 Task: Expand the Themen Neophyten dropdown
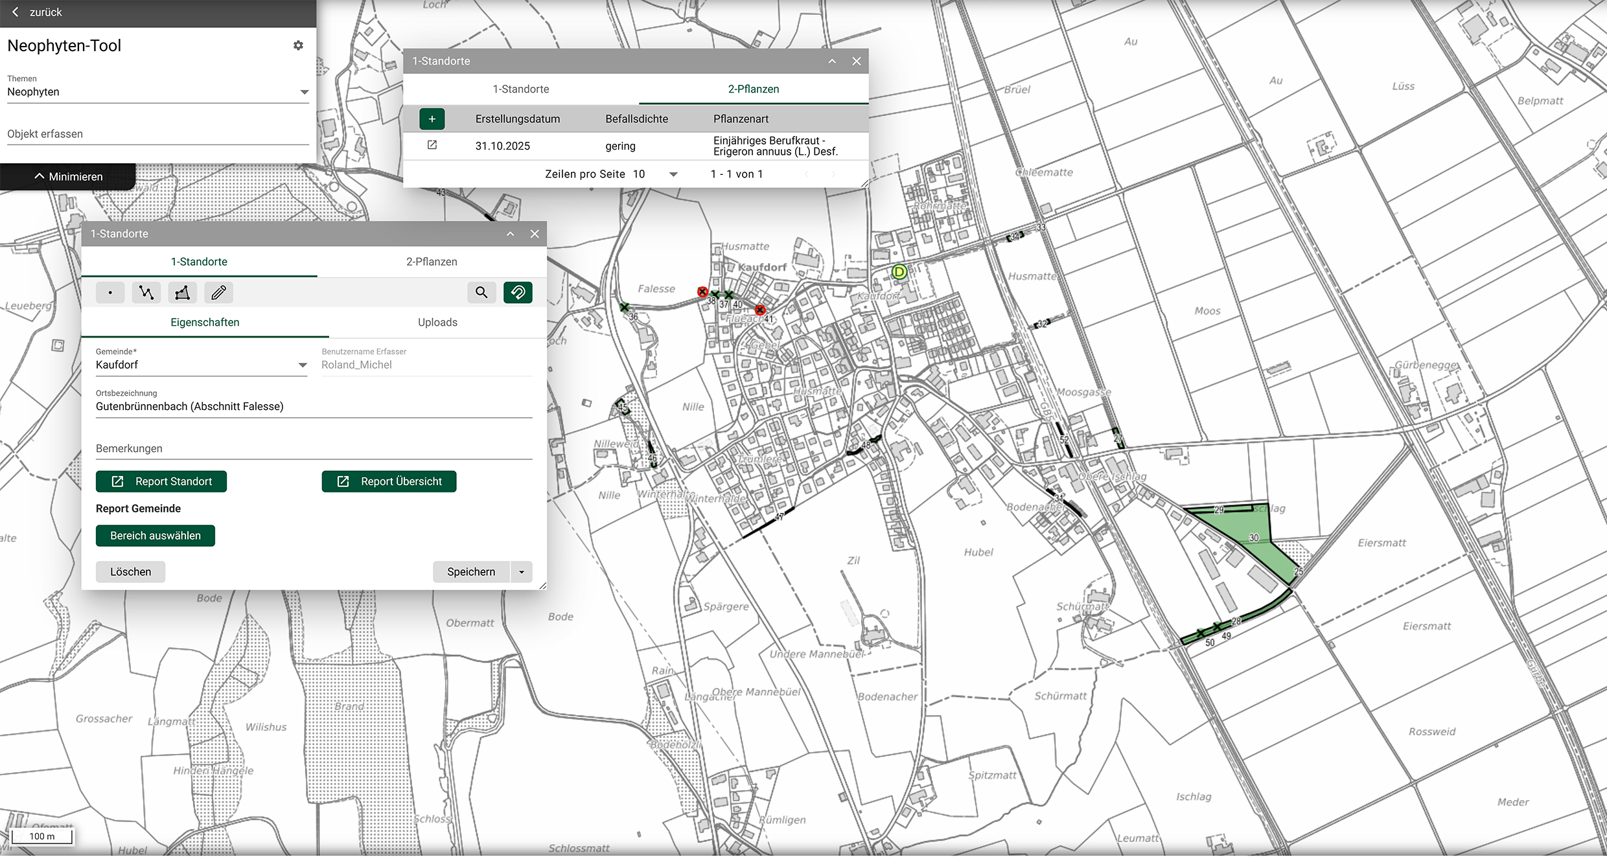(304, 92)
